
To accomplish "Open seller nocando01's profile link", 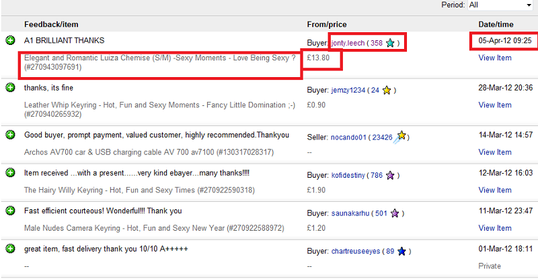I will coord(348,137).
